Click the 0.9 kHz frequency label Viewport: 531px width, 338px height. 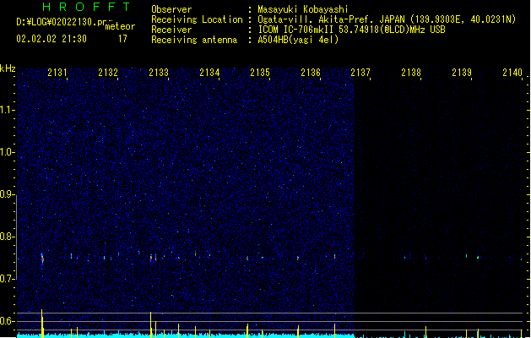pos(7,194)
